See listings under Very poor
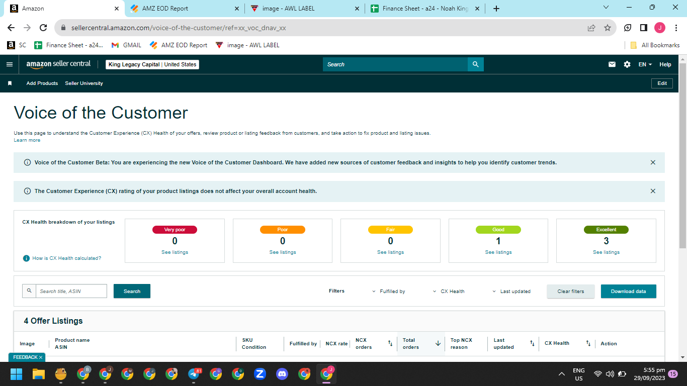 175,252
